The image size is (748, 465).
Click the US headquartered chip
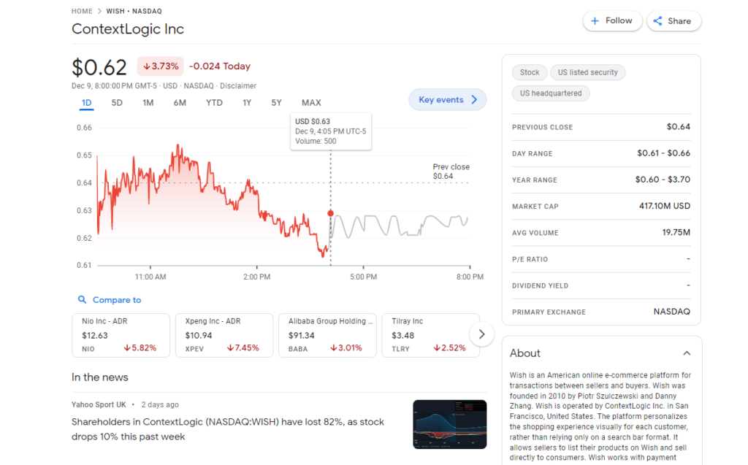point(551,93)
